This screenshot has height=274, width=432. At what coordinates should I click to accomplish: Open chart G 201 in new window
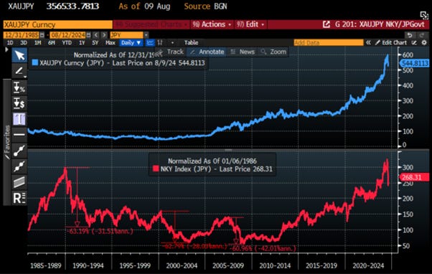(x=327, y=24)
